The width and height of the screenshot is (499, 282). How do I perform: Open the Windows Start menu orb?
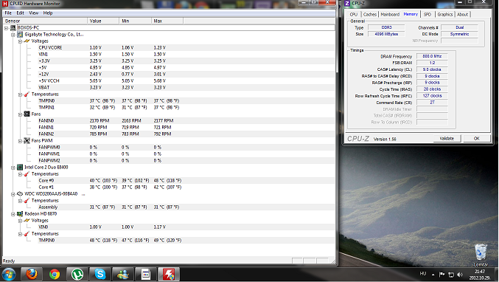pos(9,275)
